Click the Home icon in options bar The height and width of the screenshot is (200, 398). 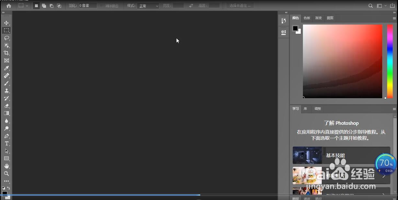point(9,5)
